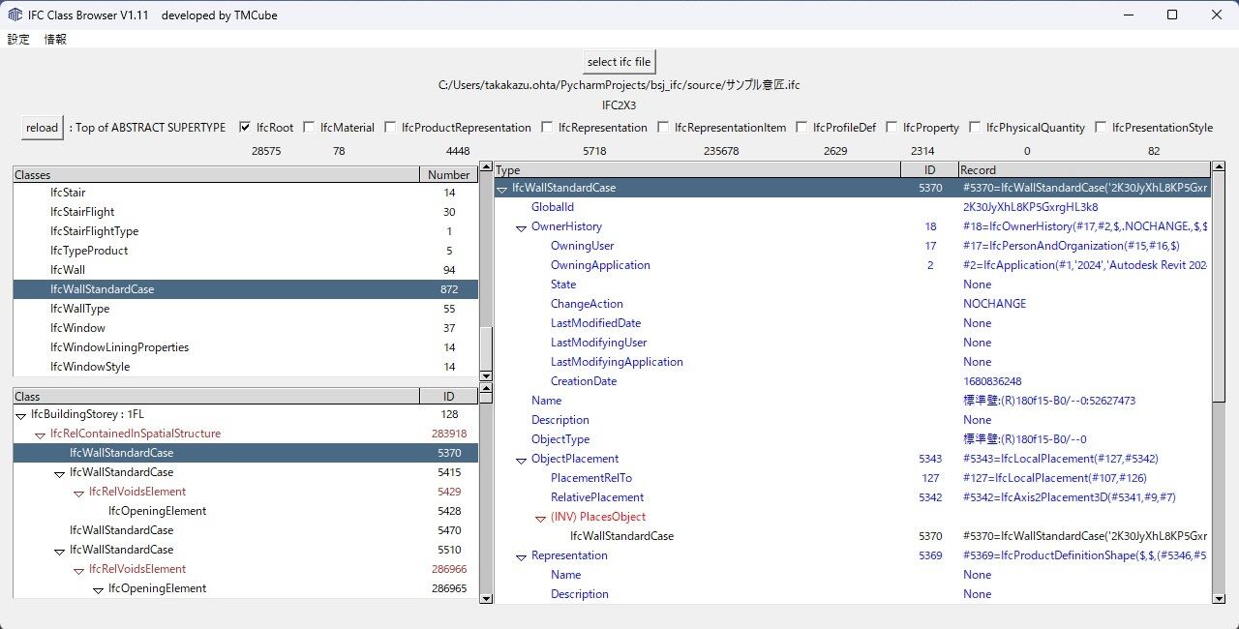Check the IfcProfileDef checkbox

point(801,127)
